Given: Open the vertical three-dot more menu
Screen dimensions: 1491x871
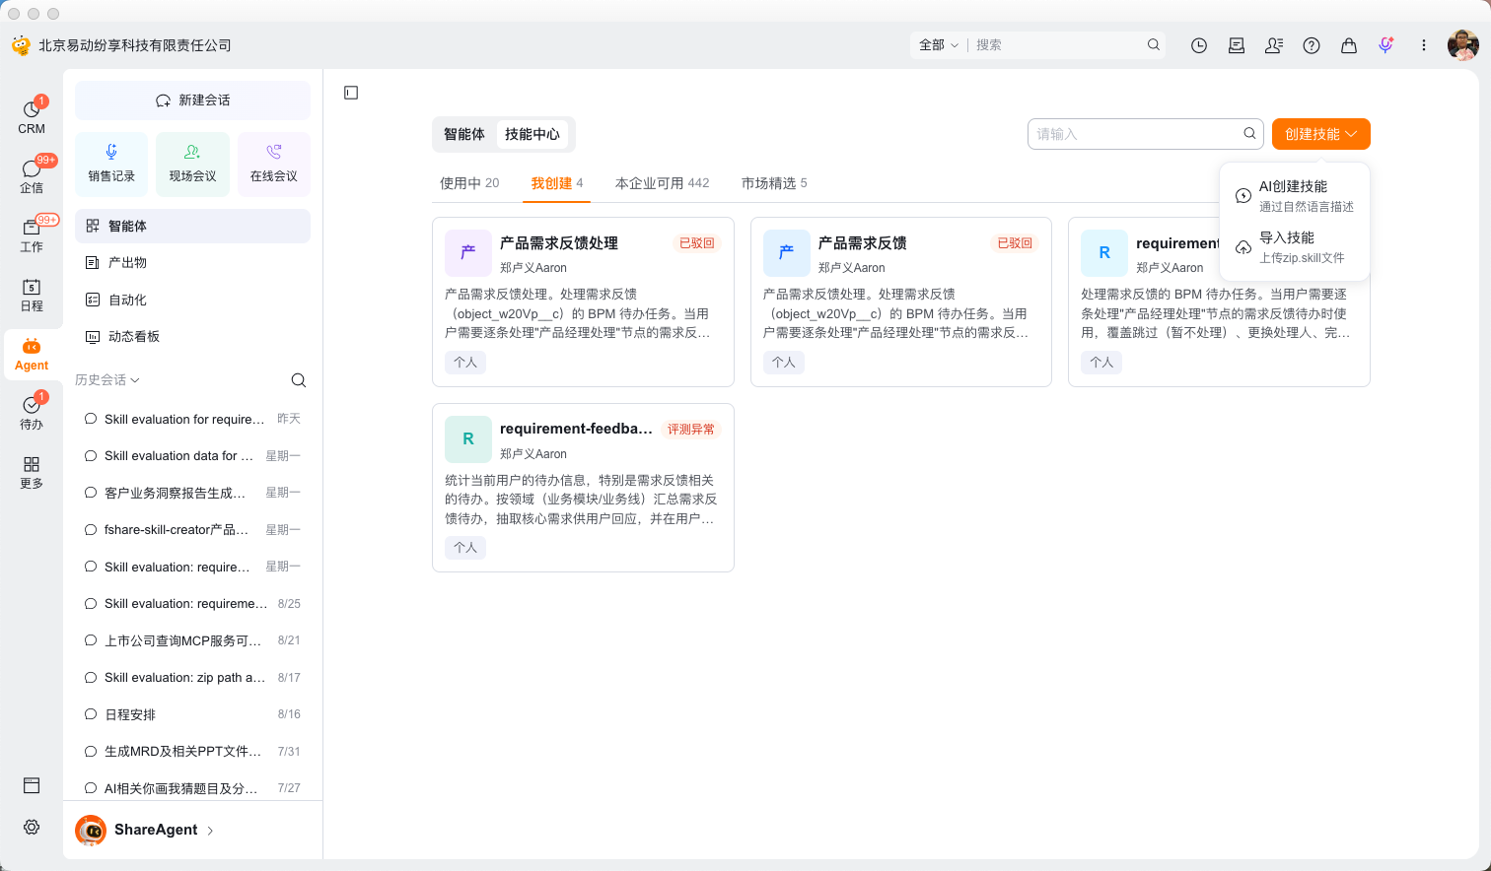Looking at the screenshot, I should (1424, 45).
